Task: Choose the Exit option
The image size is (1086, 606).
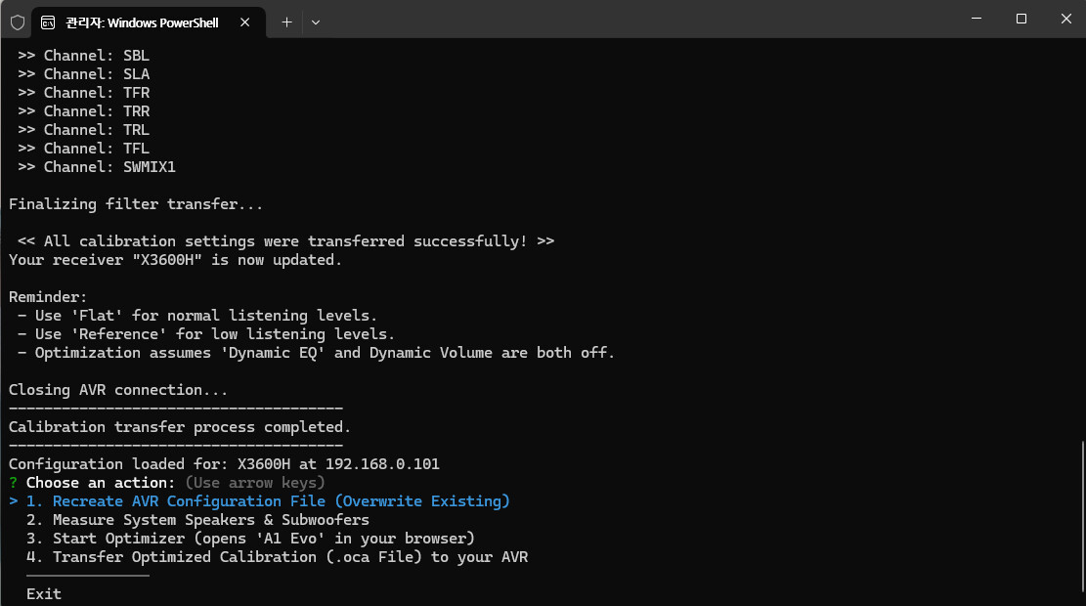Action: pos(44,593)
